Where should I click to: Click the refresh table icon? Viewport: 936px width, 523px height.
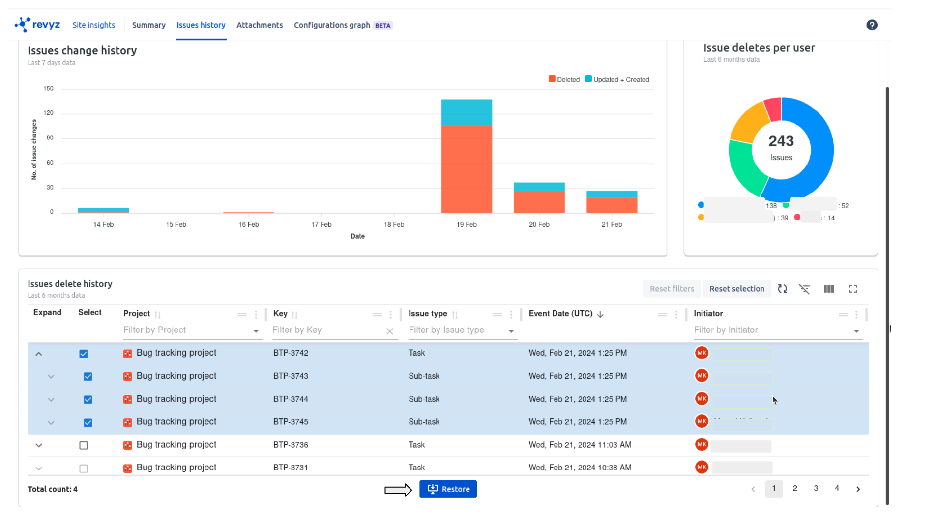(782, 289)
